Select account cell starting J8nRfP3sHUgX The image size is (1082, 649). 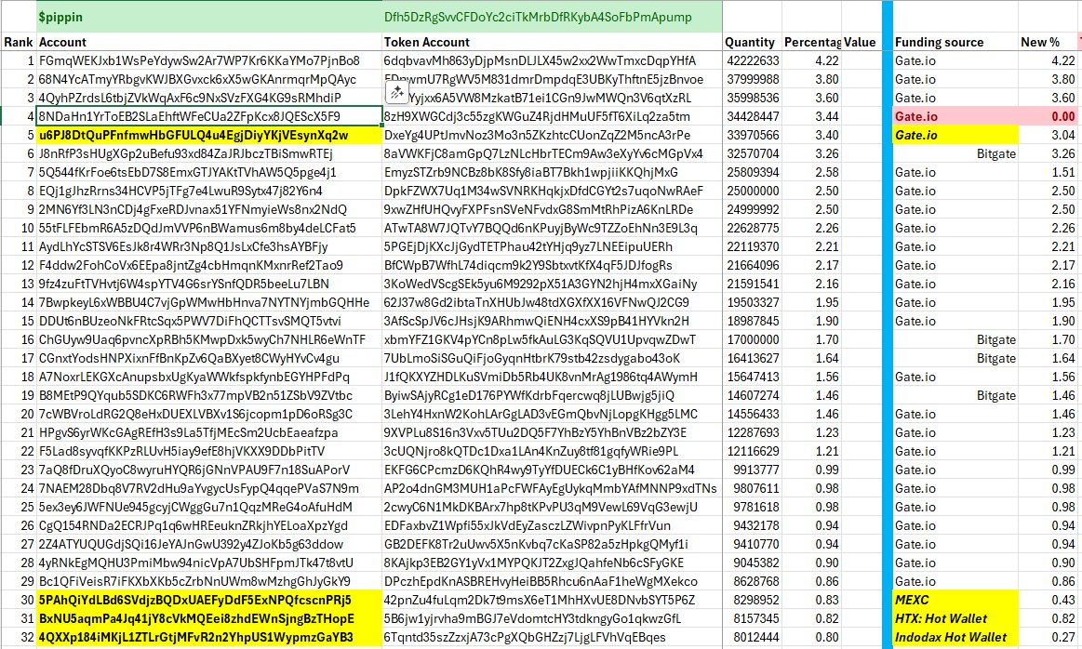tap(209, 153)
